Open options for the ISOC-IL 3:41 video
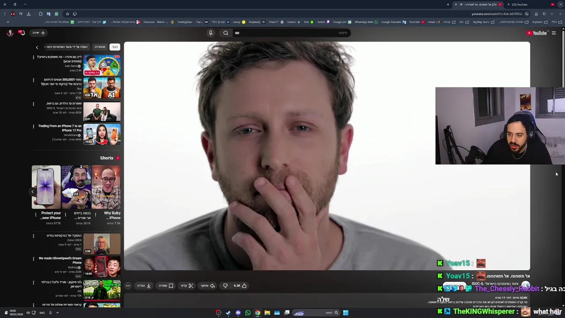Screen dimensions: 565x318 (33, 104)
